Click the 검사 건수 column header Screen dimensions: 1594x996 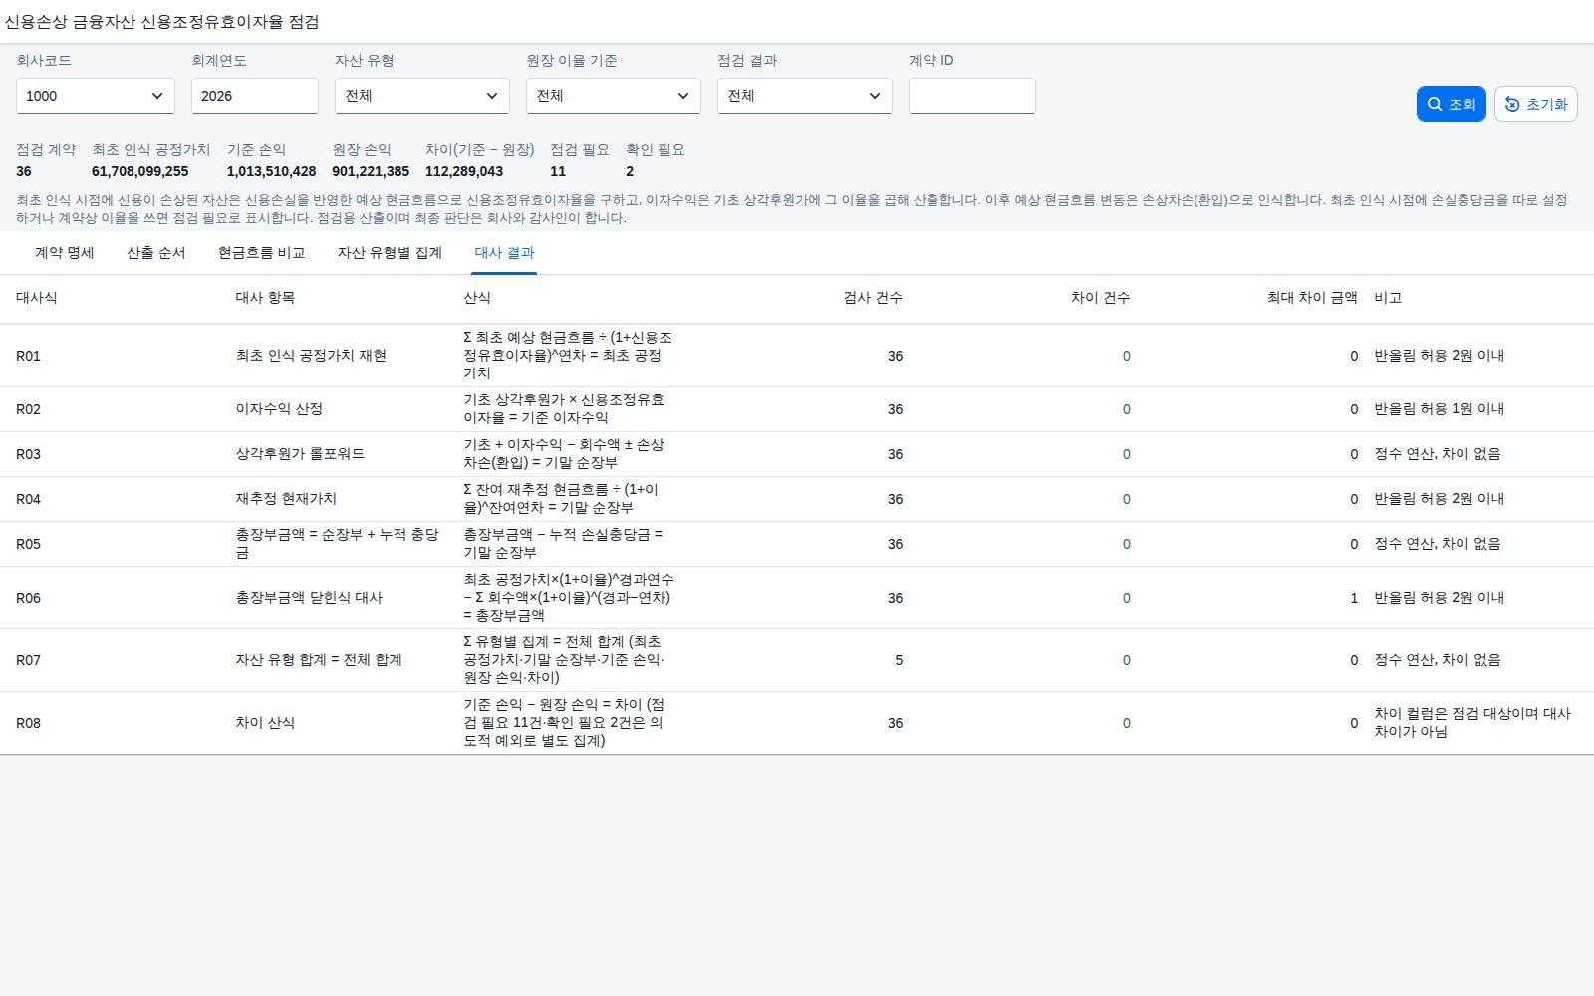873,298
